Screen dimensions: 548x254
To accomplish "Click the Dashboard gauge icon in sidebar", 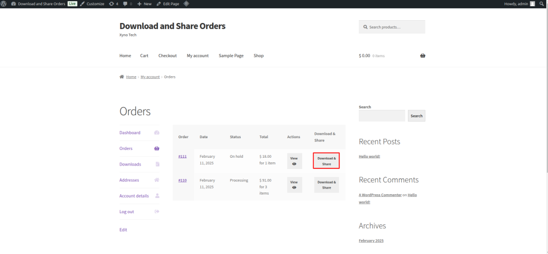I will (157, 133).
